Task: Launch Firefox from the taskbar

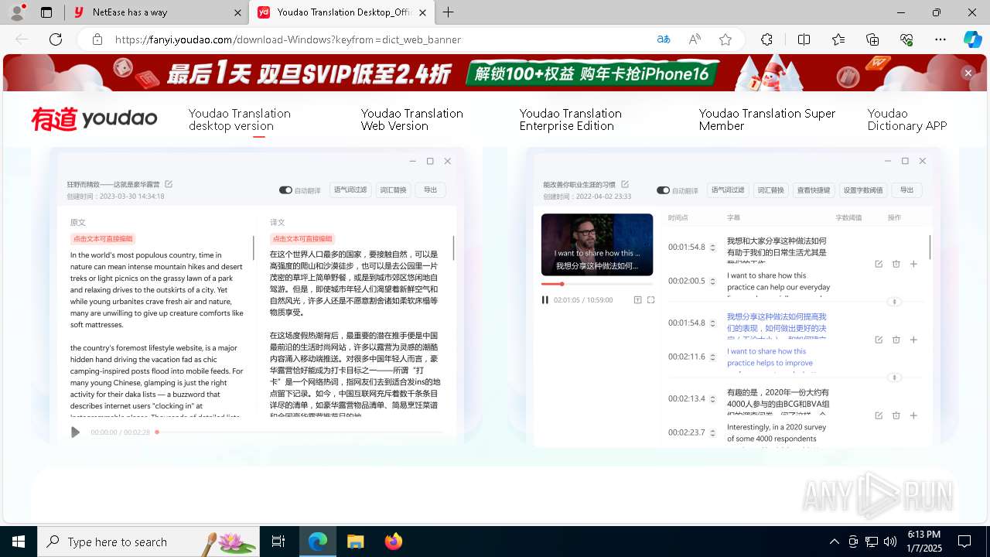Action: pos(393,542)
